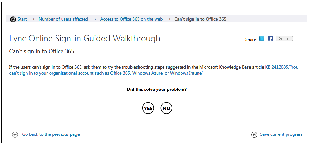Click the back arrow circle icon
Viewport: 314px width, 143px height.
15,135
